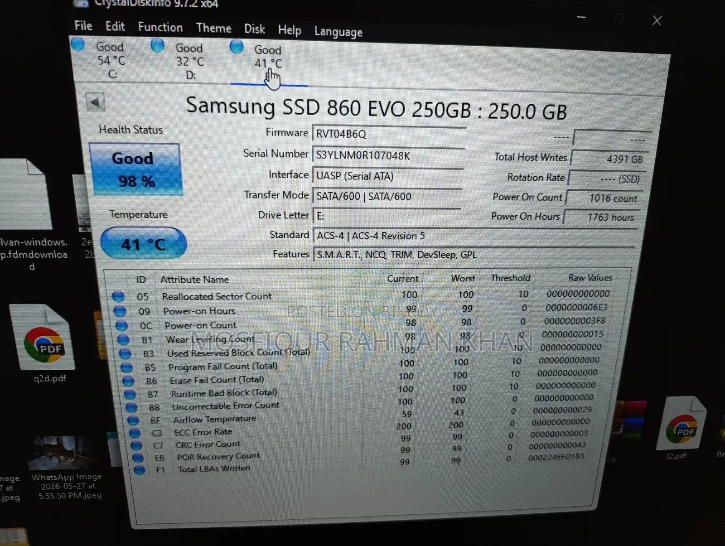Open the Theme menu
Screen dimensions: 725x546
pos(213,28)
